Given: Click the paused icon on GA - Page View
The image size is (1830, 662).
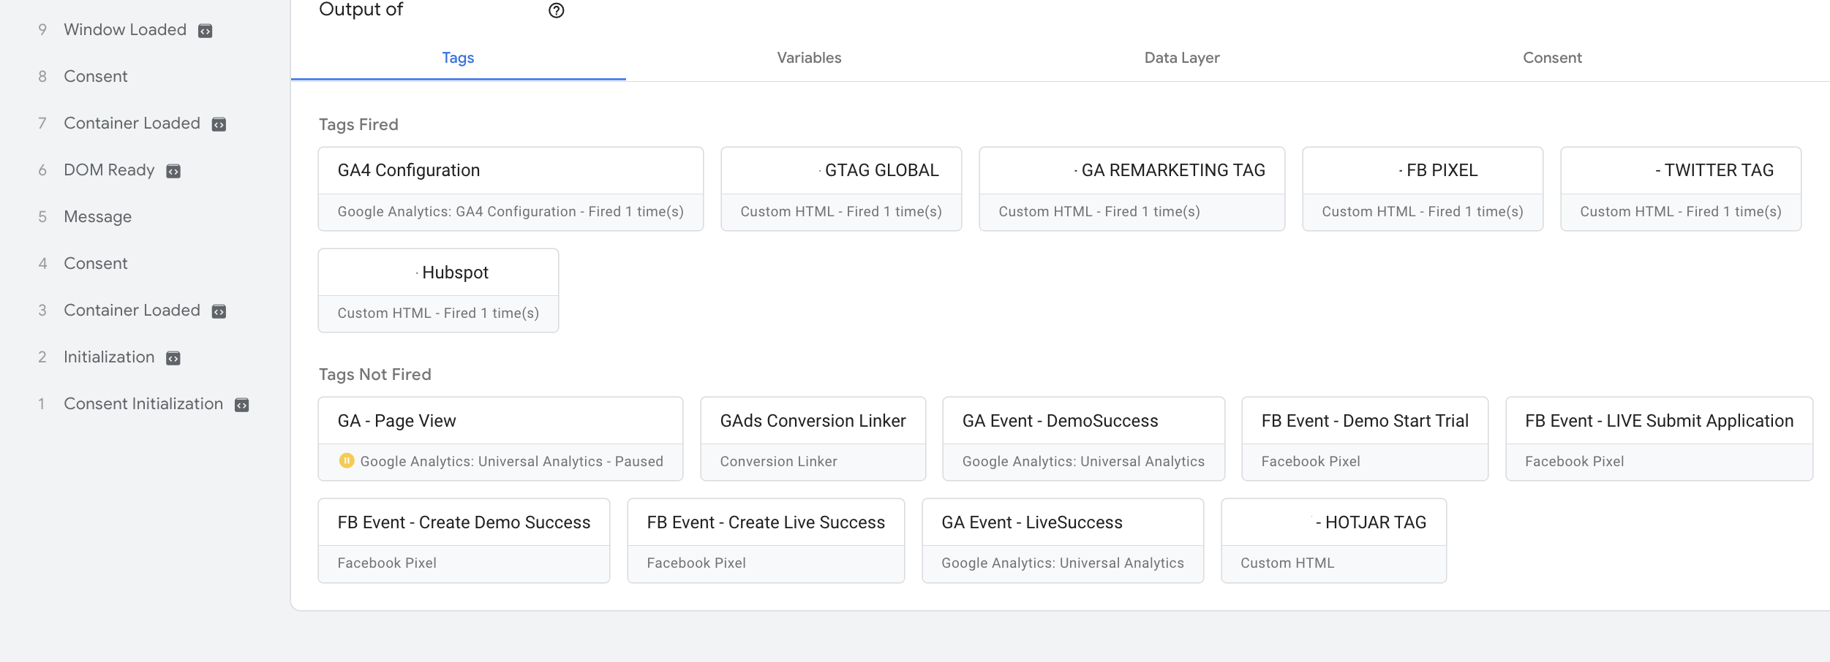Looking at the screenshot, I should click(347, 460).
